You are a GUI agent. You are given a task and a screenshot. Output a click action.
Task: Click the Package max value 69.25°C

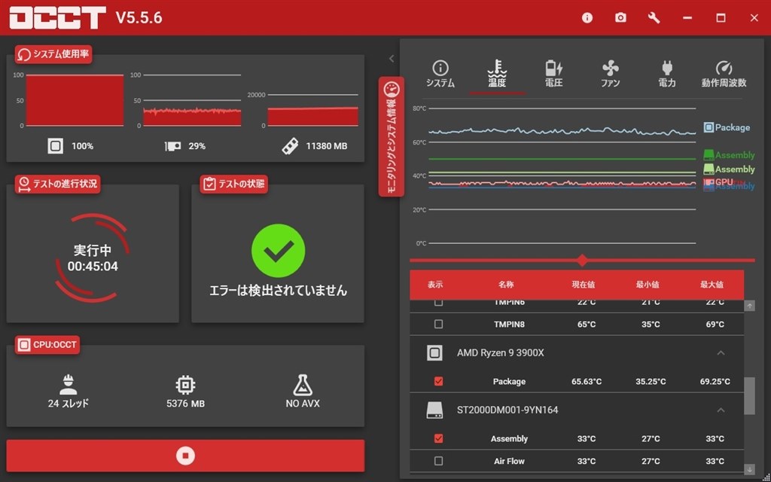click(715, 381)
